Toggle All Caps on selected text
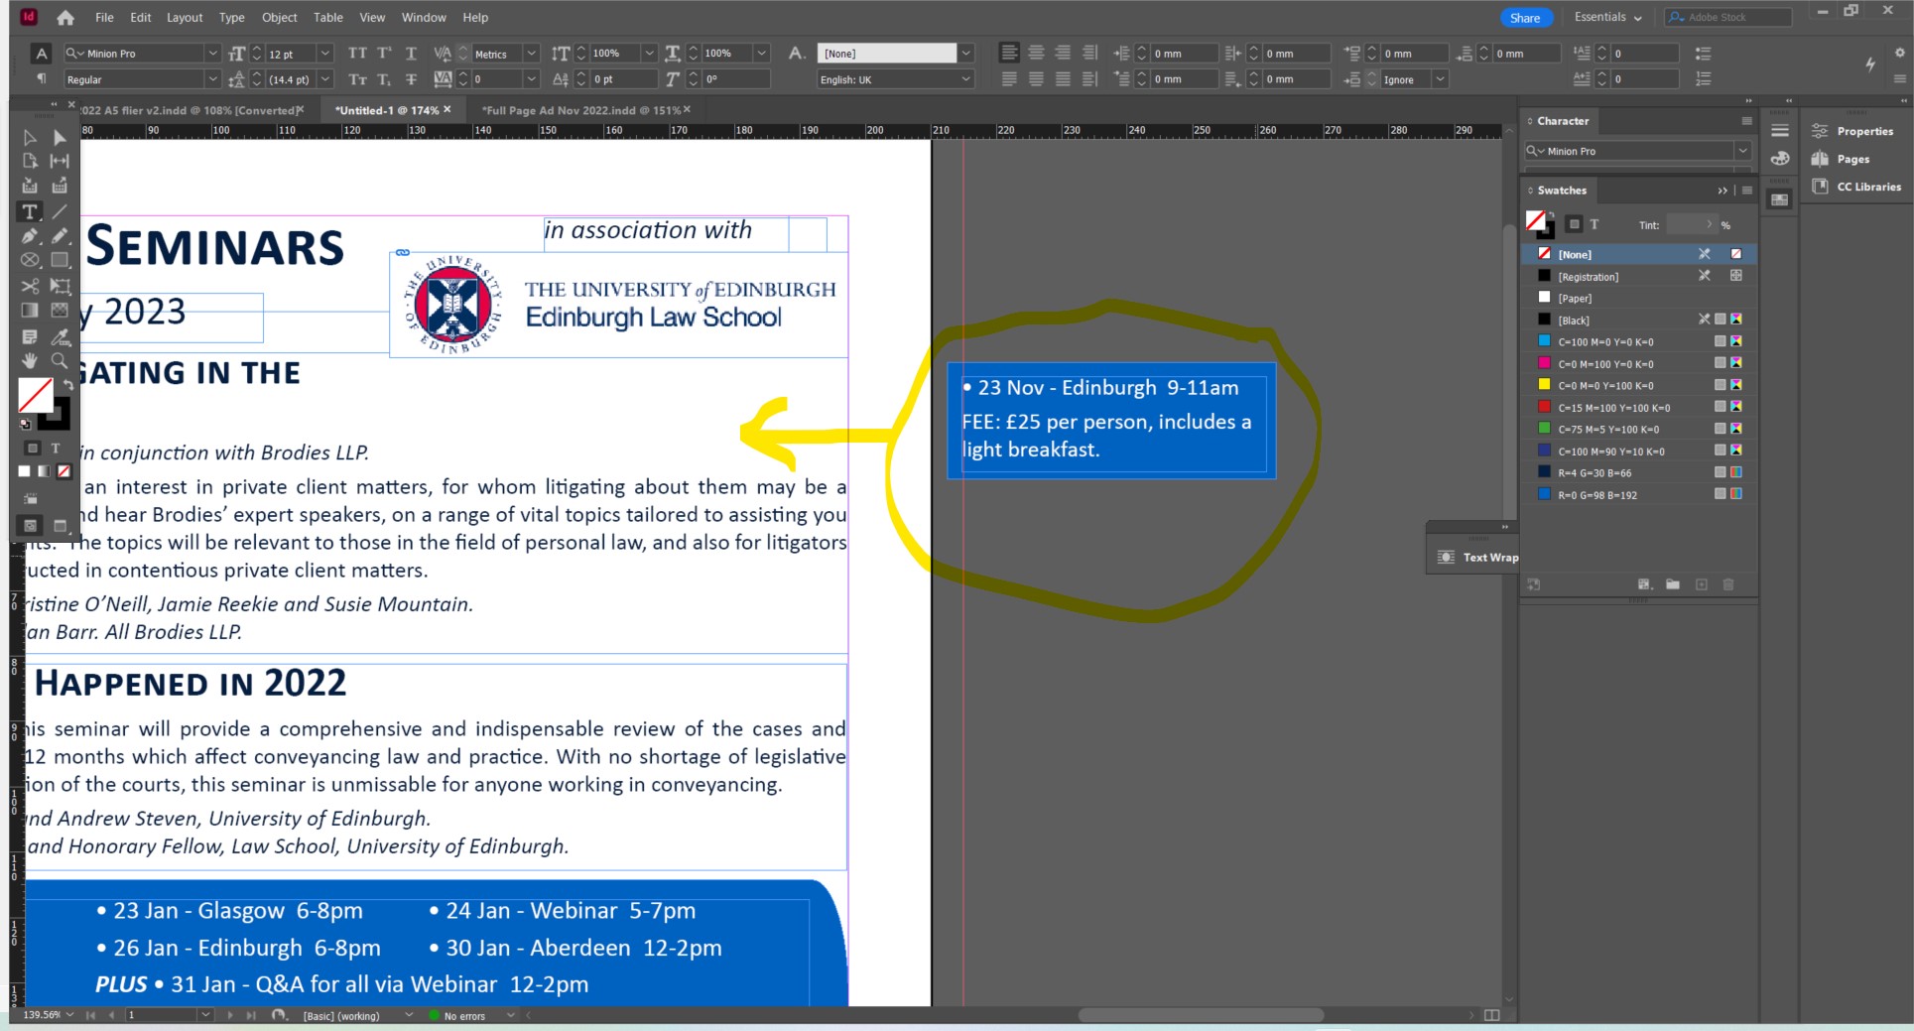1914x1031 pixels. click(356, 54)
